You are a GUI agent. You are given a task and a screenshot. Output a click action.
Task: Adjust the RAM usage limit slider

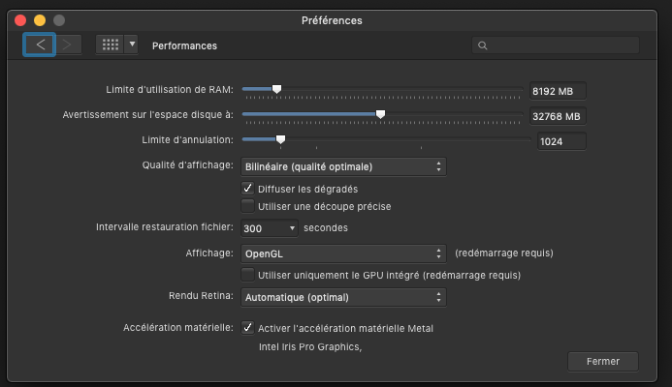point(276,89)
